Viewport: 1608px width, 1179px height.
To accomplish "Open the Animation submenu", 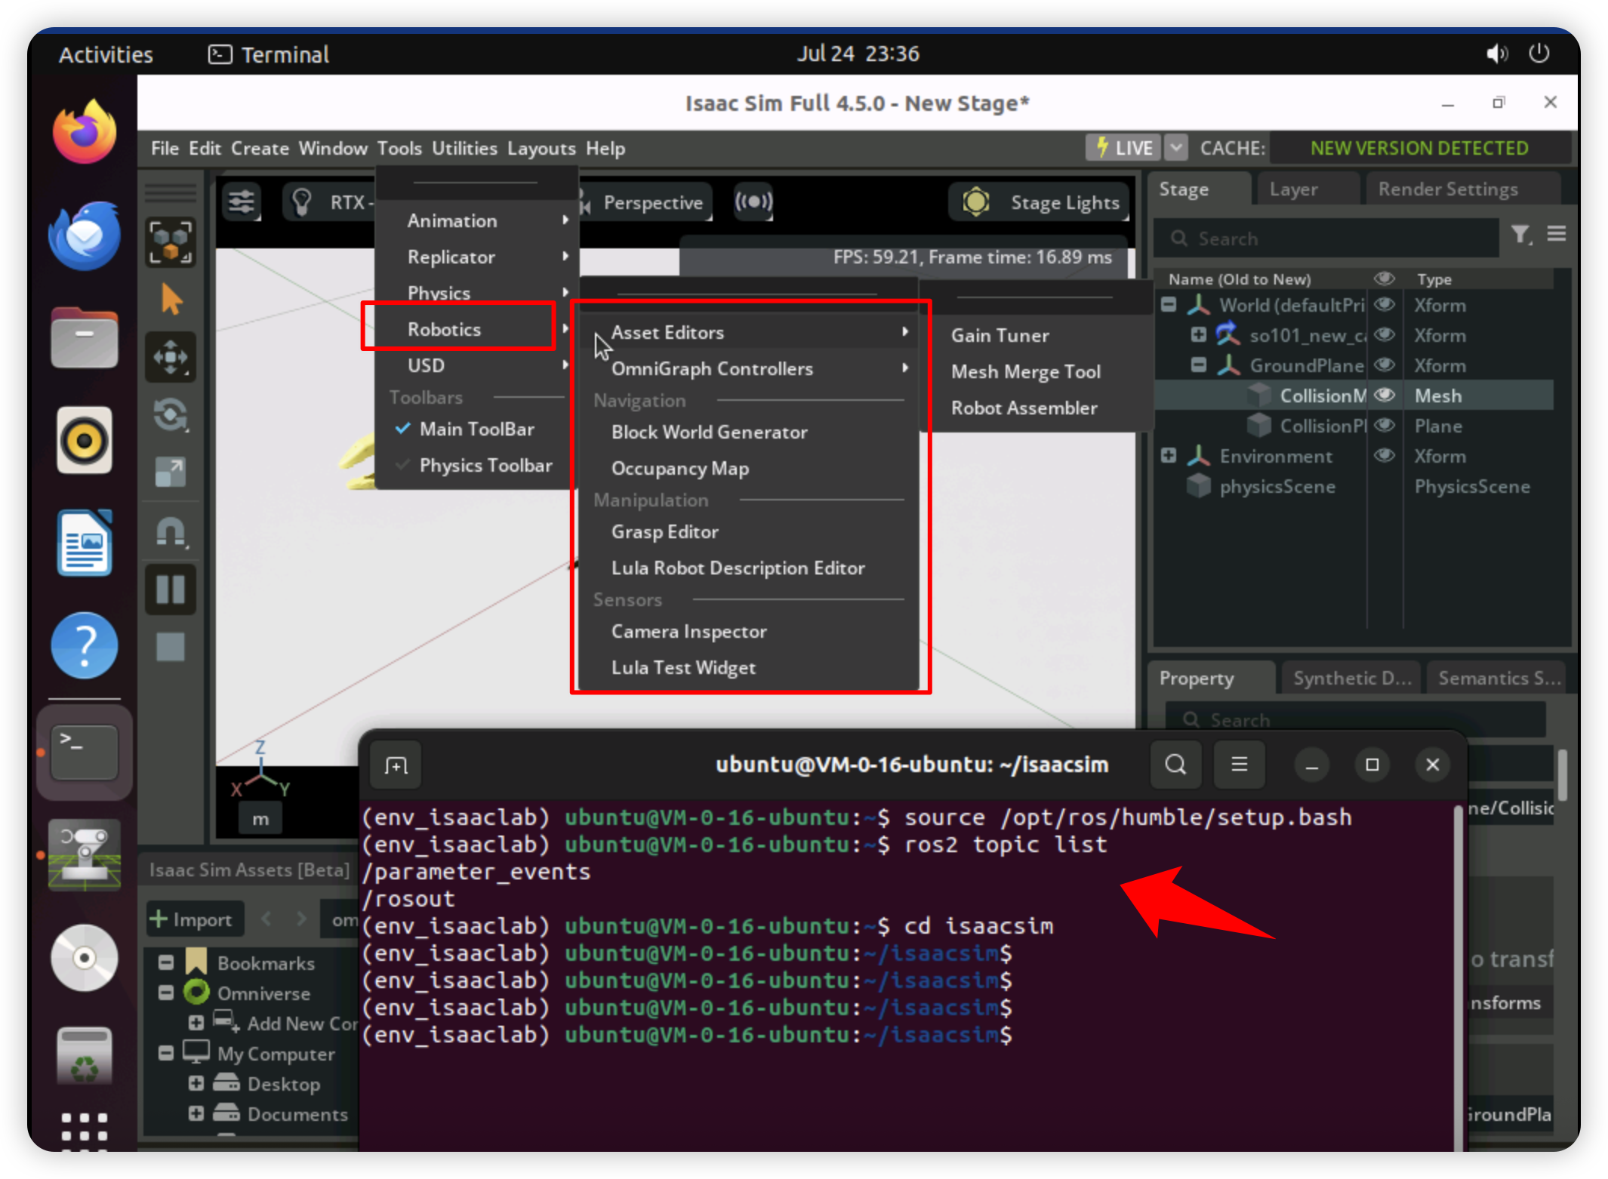I will [x=477, y=220].
